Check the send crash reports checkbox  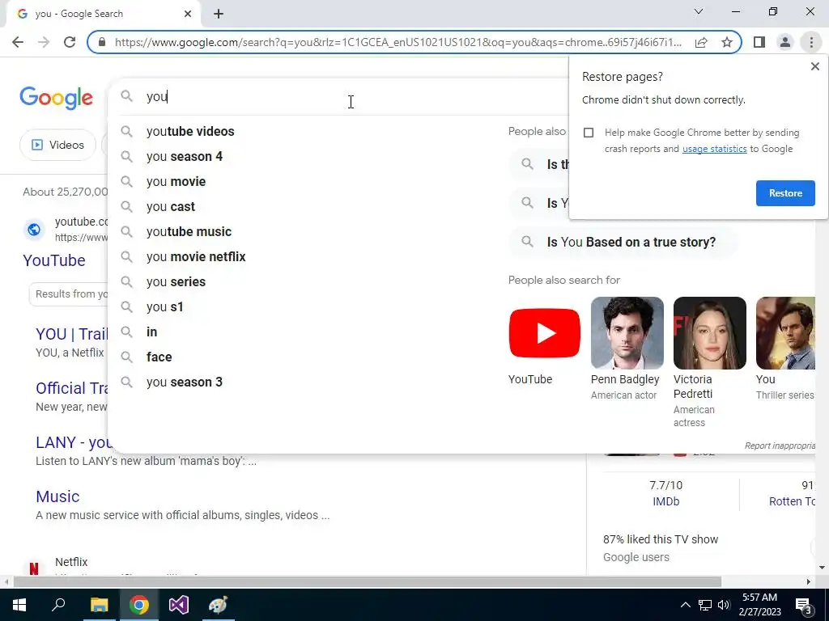(589, 133)
